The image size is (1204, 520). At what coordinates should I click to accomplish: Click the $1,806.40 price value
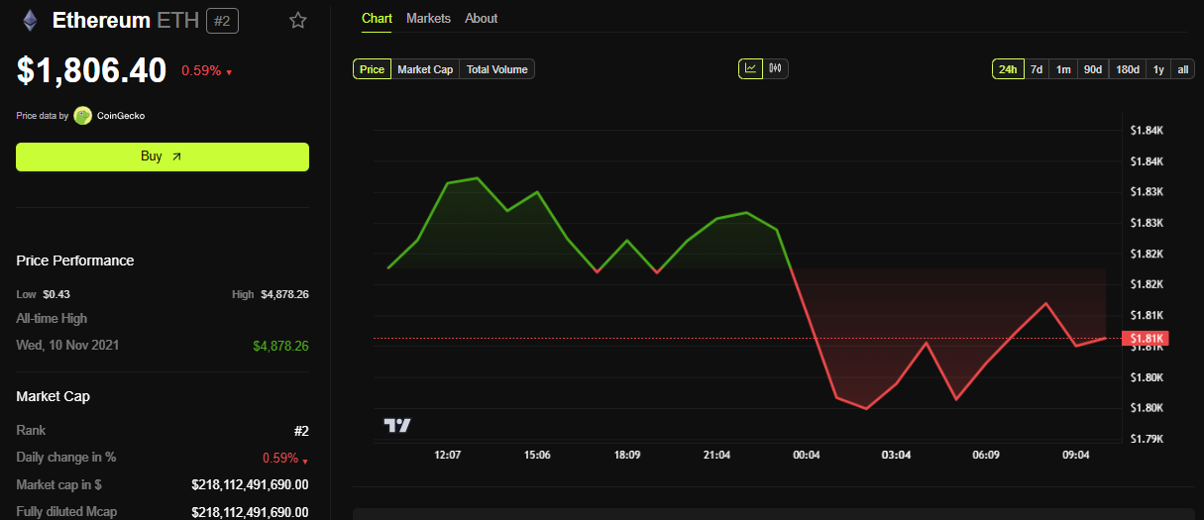click(x=91, y=70)
